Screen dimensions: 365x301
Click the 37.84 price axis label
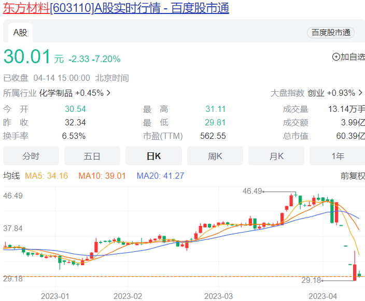tap(13, 228)
